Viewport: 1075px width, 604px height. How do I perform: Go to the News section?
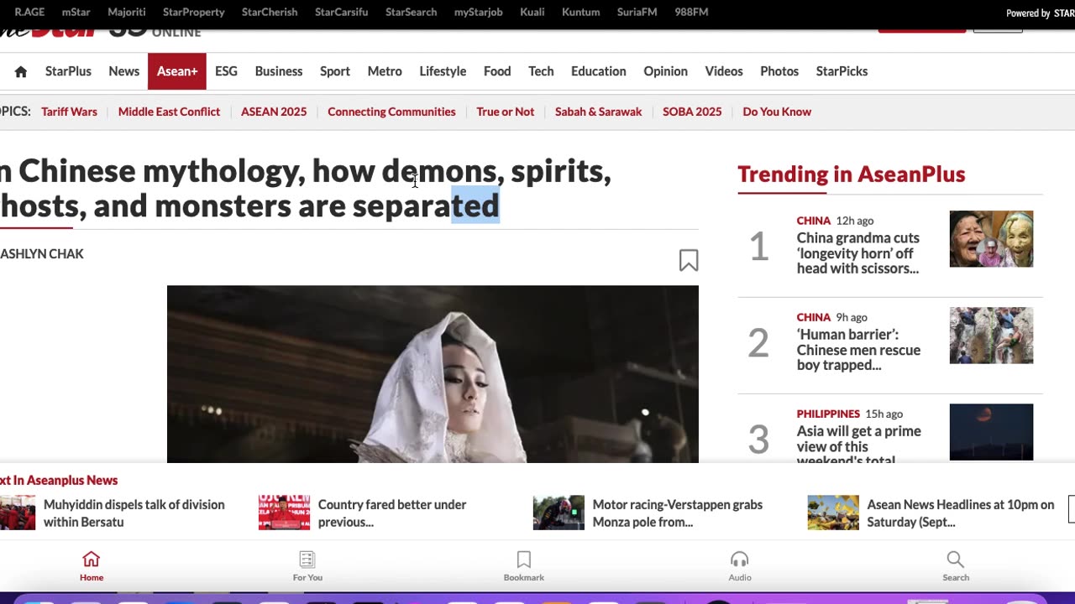pos(123,71)
